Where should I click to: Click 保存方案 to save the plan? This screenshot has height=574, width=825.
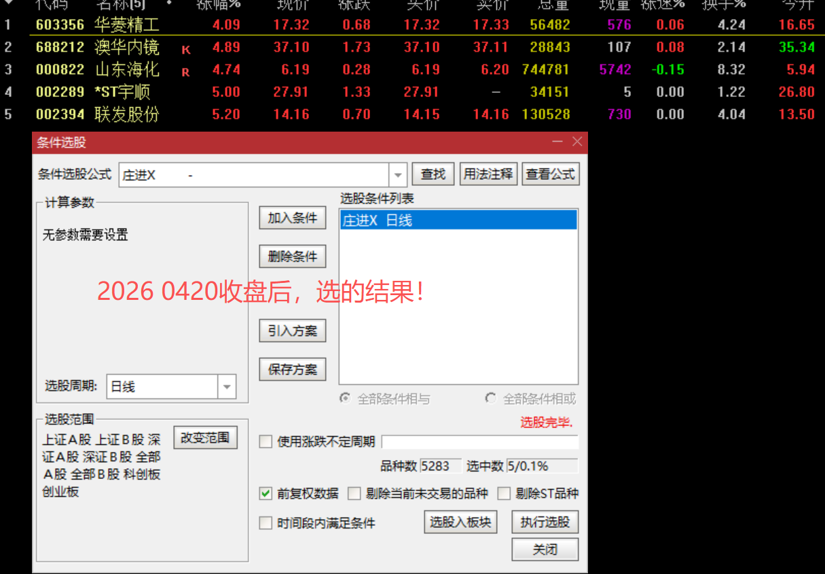tap(292, 368)
